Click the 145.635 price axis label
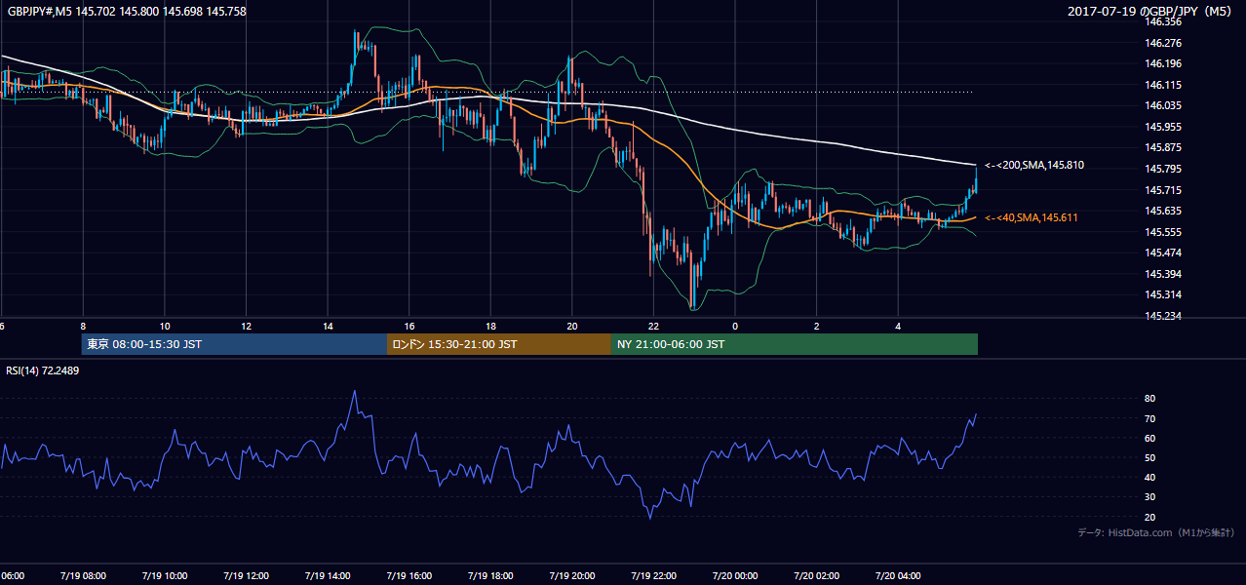This screenshot has width=1246, height=585. point(1163,211)
